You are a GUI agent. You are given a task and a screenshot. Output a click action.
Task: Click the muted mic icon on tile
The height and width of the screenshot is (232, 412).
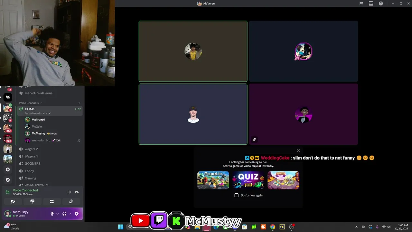coord(254,140)
